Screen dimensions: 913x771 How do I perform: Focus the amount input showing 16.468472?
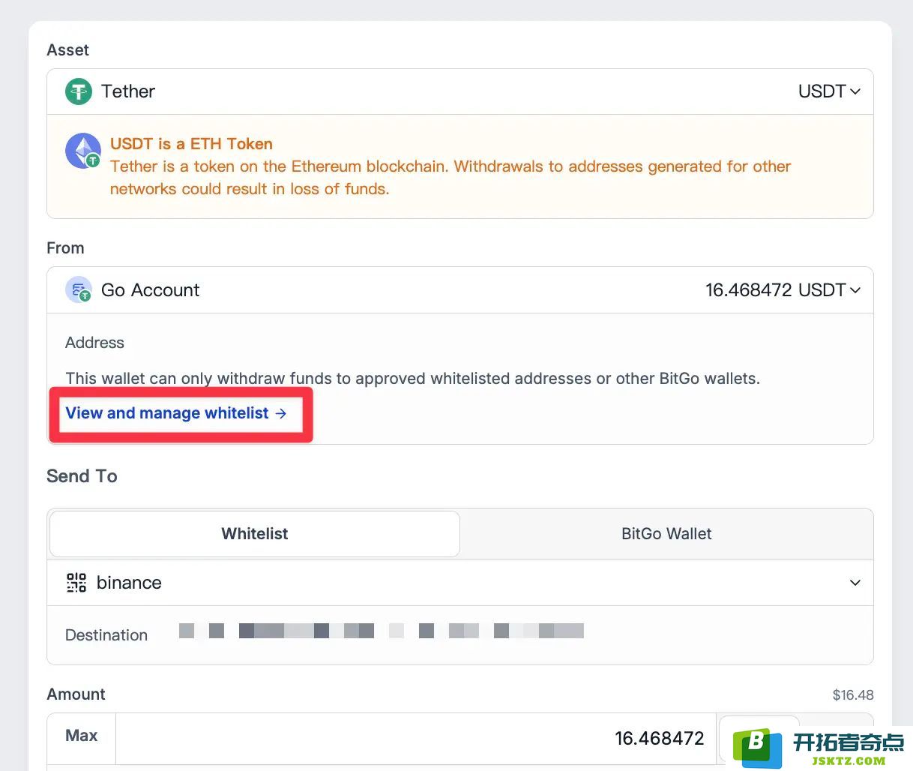(416, 739)
